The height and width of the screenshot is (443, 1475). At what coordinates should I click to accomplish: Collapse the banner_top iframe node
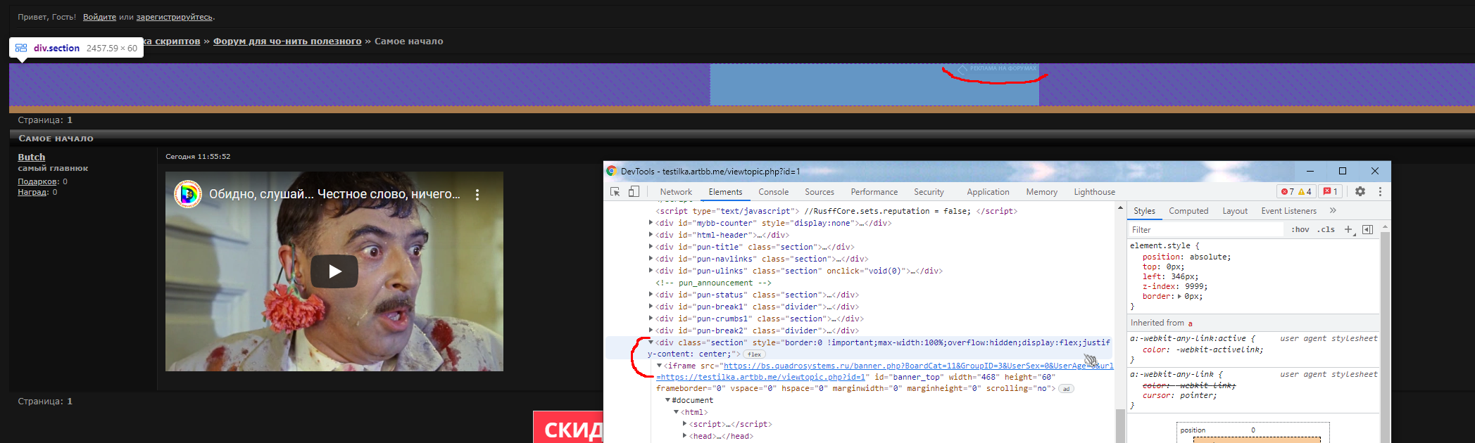pyautogui.click(x=659, y=366)
